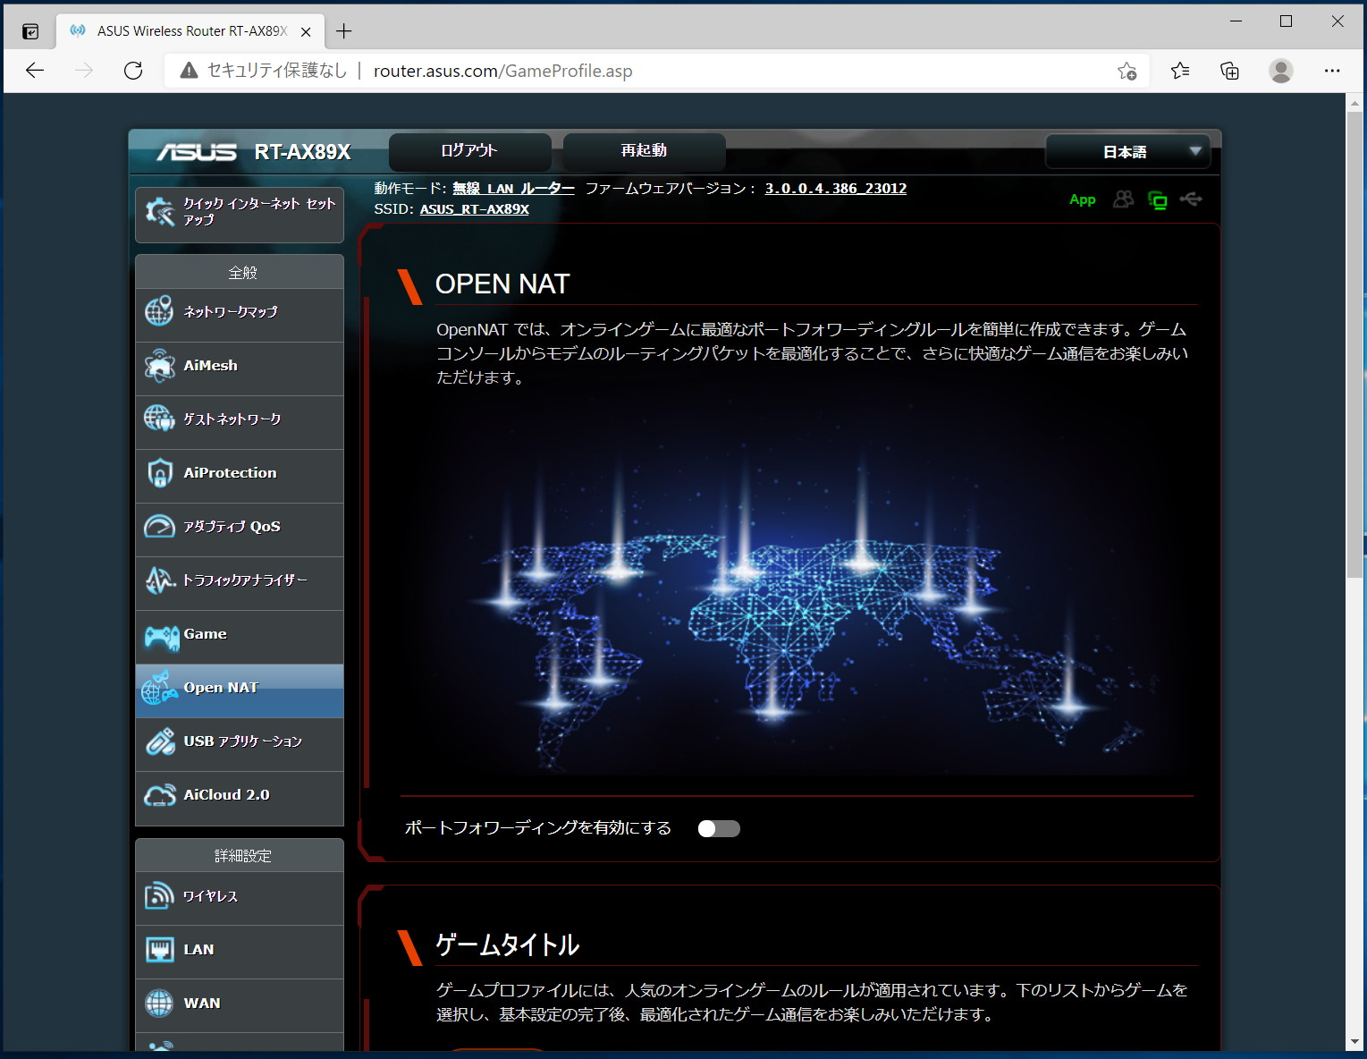1367x1059 pixels.
Task: Open browser Collections icon
Action: click(x=1230, y=71)
